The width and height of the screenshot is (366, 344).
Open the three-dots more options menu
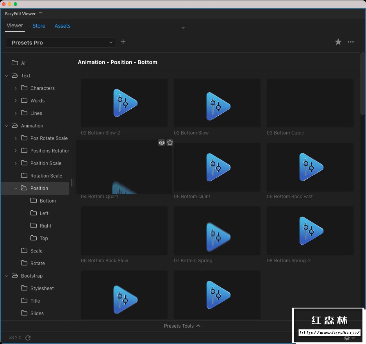(x=351, y=42)
